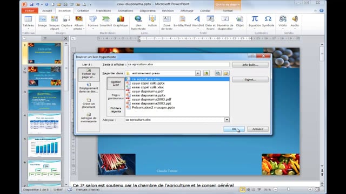Switch to the Accueil tab
This screenshot has height=194, width=346.
[47, 11]
